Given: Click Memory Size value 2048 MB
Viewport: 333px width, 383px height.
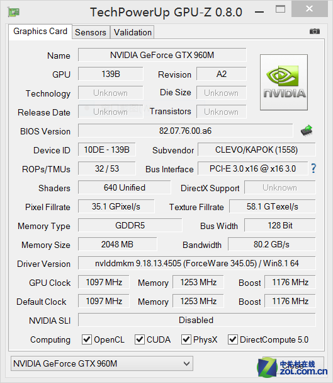Looking at the screenshot, I should pyautogui.click(x=118, y=244).
